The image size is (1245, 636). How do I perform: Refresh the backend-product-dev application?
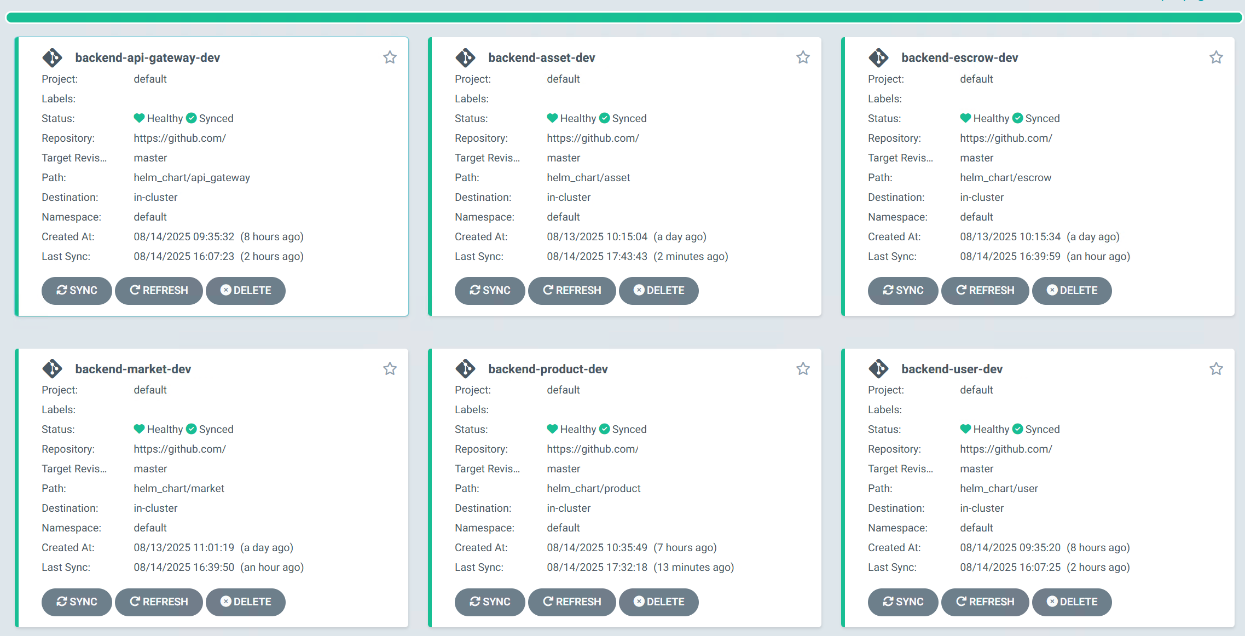click(572, 602)
